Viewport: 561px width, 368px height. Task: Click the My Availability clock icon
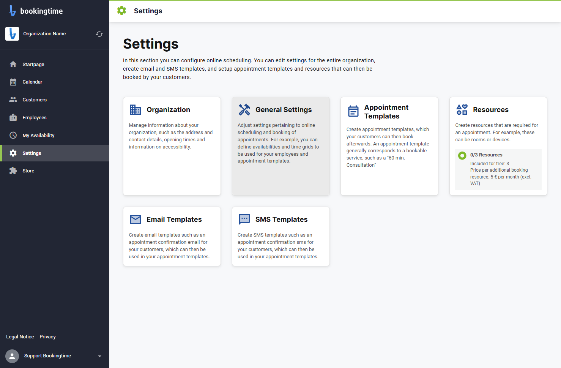[x=13, y=135]
